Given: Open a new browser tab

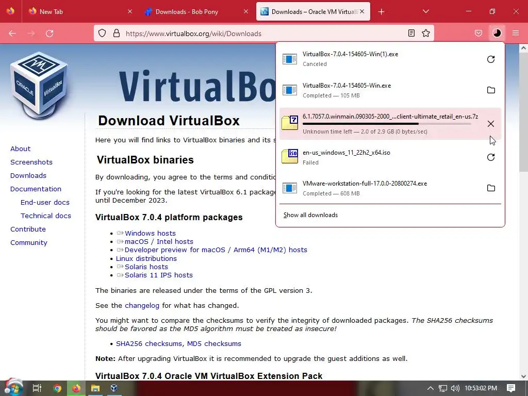Looking at the screenshot, I should coord(381,12).
